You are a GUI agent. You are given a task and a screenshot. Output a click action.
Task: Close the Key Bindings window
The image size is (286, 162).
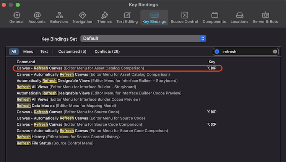point(4,5)
